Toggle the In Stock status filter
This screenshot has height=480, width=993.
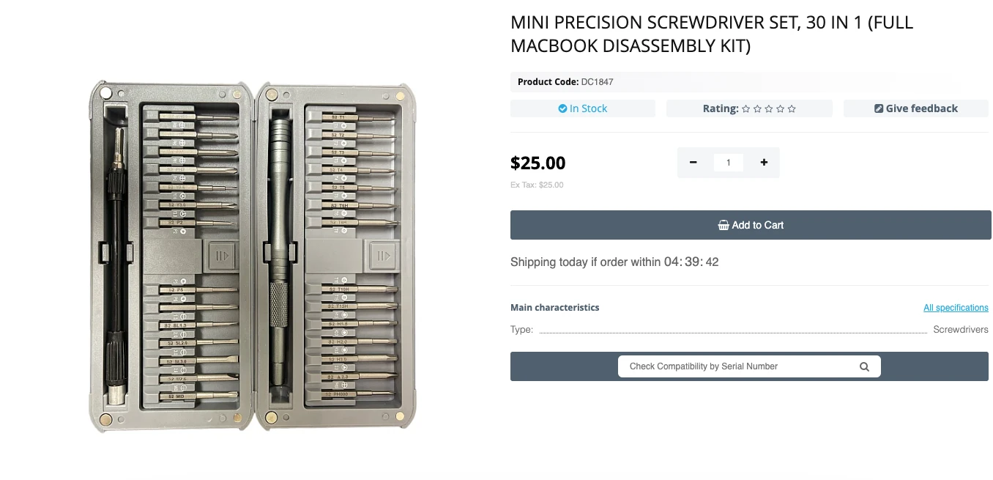click(x=583, y=108)
